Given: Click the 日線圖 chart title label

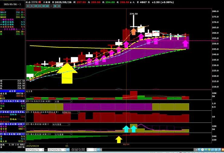Looking at the screenshot, I should pos(47,2).
